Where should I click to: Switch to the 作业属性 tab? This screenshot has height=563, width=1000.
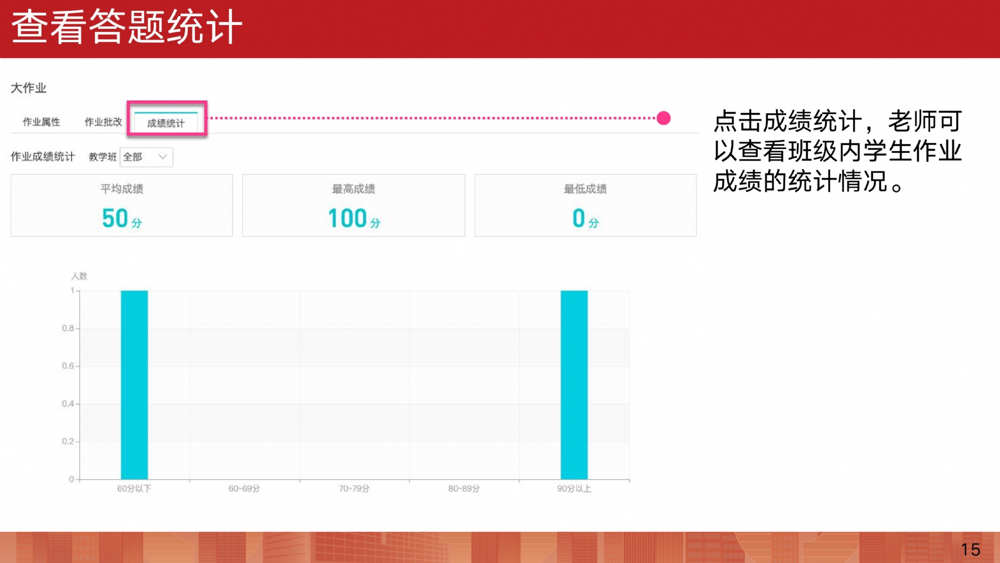pyautogui.click(x=41, y=122)
